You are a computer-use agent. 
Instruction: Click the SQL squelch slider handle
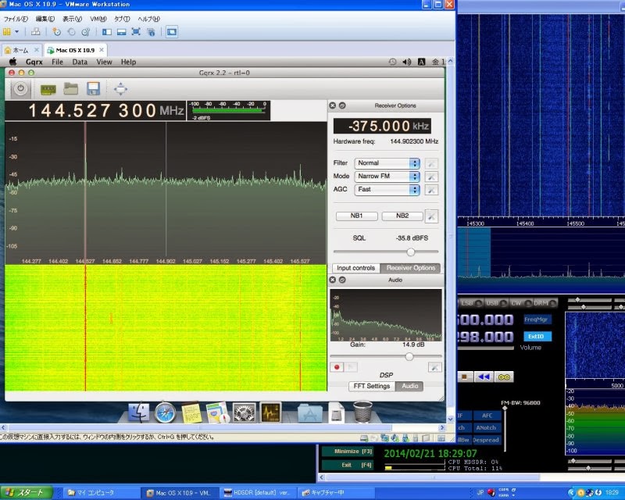click(411, 252)
